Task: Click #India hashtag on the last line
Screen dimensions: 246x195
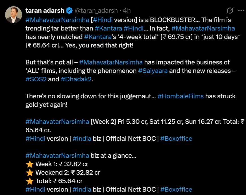Action: [x=82, y=189]
